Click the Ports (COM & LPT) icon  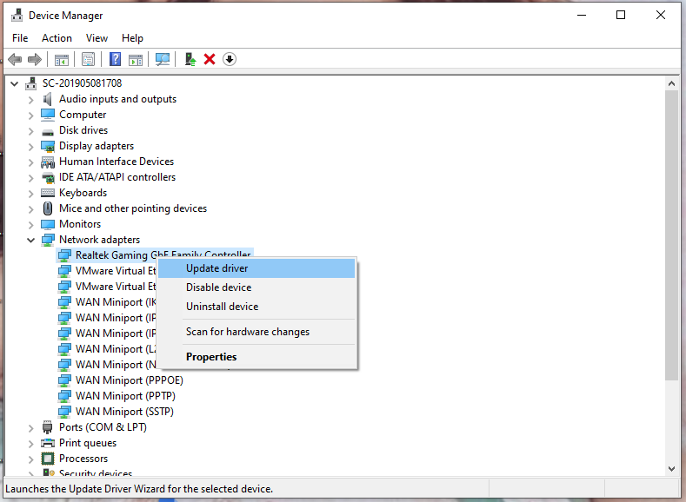click(47, 426)
